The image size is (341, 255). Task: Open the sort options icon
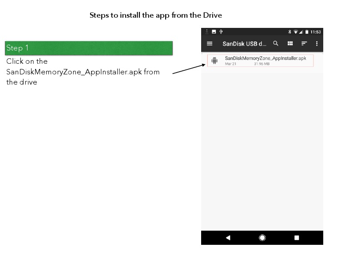coord(304,43)
